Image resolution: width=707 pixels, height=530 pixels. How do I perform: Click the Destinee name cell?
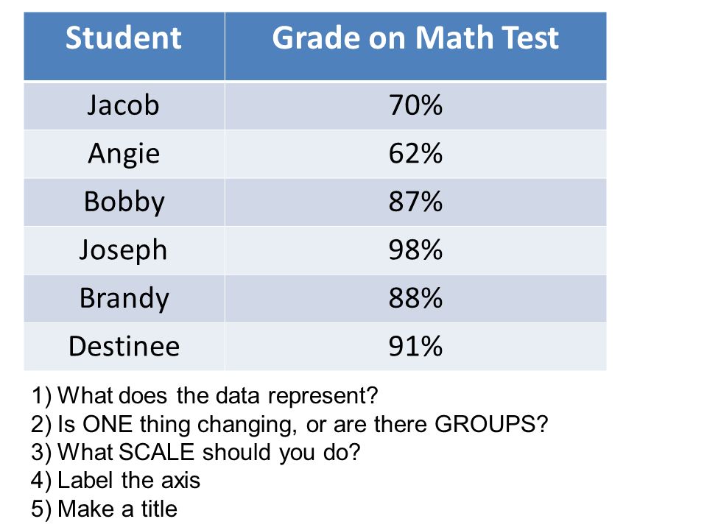click(124, 347)
